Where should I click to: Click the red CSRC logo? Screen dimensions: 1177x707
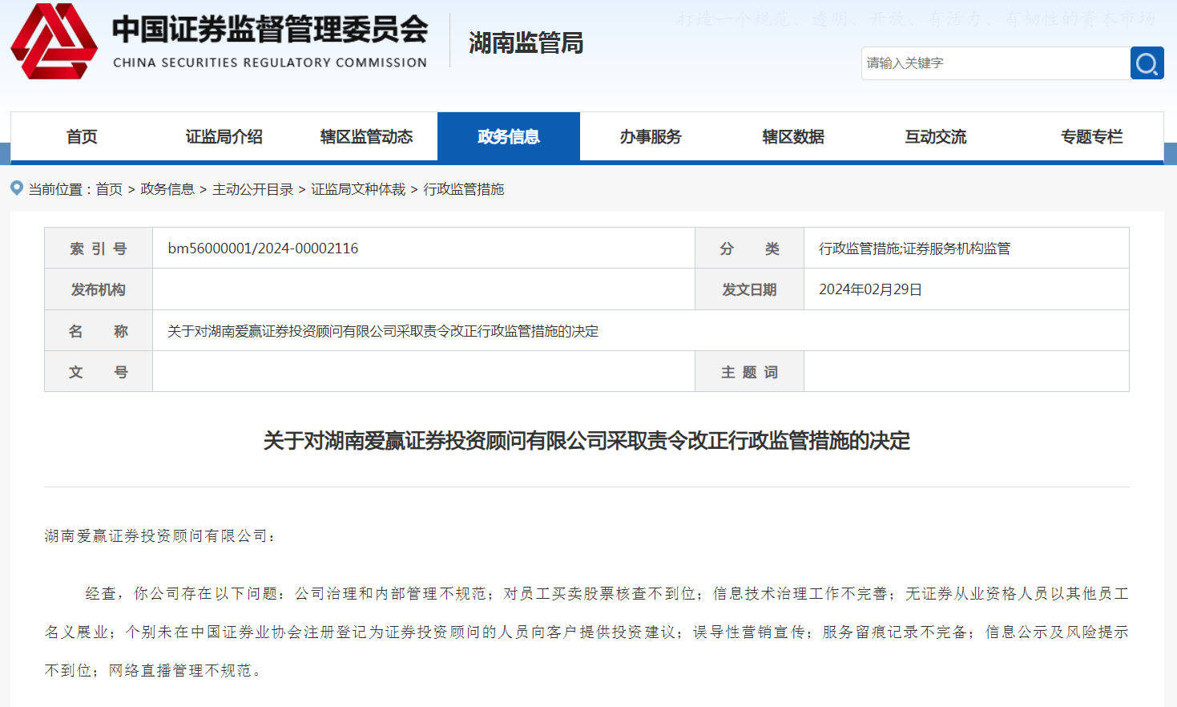click(54, 42)
